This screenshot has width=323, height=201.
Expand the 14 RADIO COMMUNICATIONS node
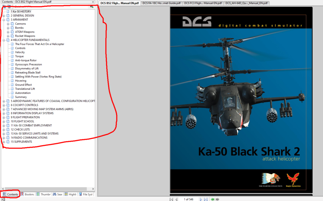(4, 138)
